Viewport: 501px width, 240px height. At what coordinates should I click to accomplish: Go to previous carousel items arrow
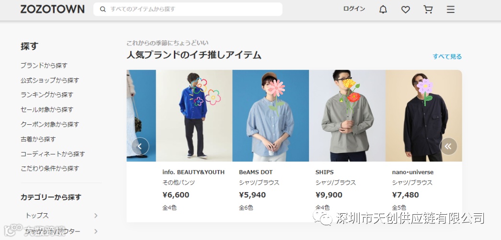[140, 146]
